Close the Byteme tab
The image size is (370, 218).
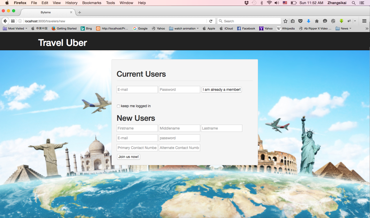coord(71,12)
